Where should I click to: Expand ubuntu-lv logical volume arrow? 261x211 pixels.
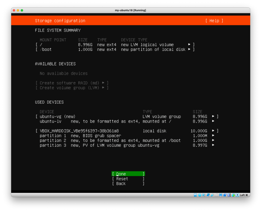(x=213, y=121)
